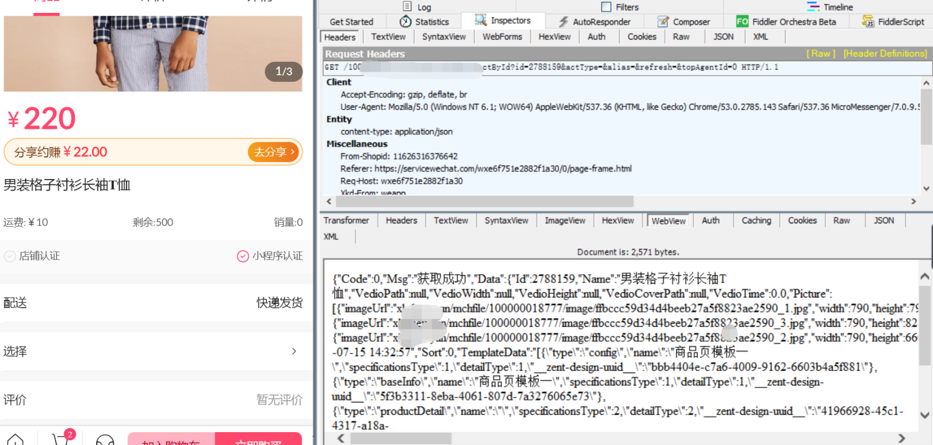
Task: Open the FiddlerScript tab
Action: 893,22
